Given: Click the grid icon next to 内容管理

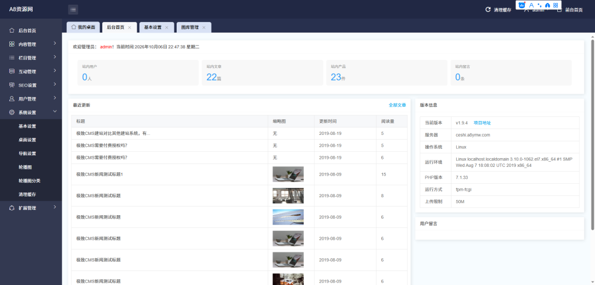Looking at the screenshot, I should coord(12,44).
